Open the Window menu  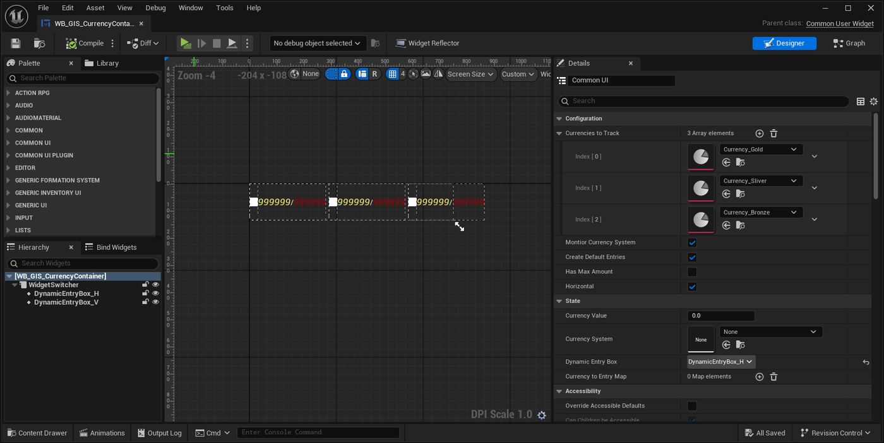191,8
